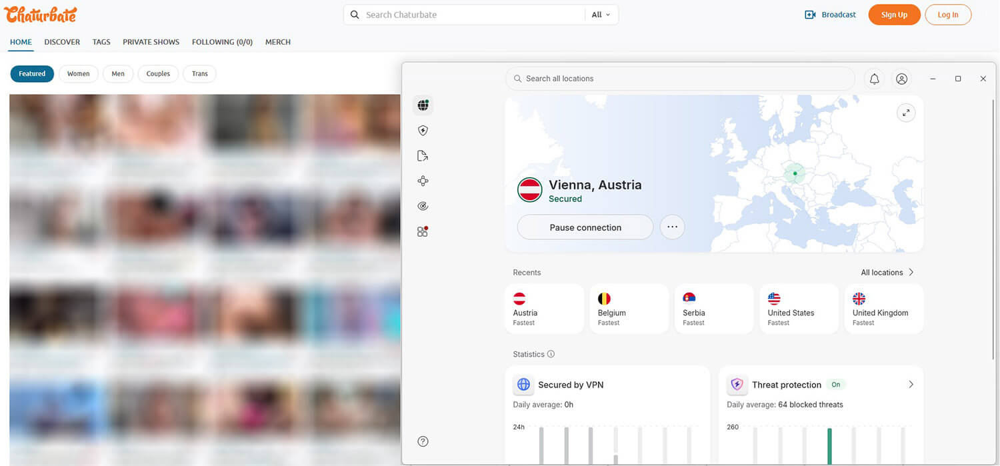
Task: Click the magnifier icon in website search bar
Action: [355, 15]
